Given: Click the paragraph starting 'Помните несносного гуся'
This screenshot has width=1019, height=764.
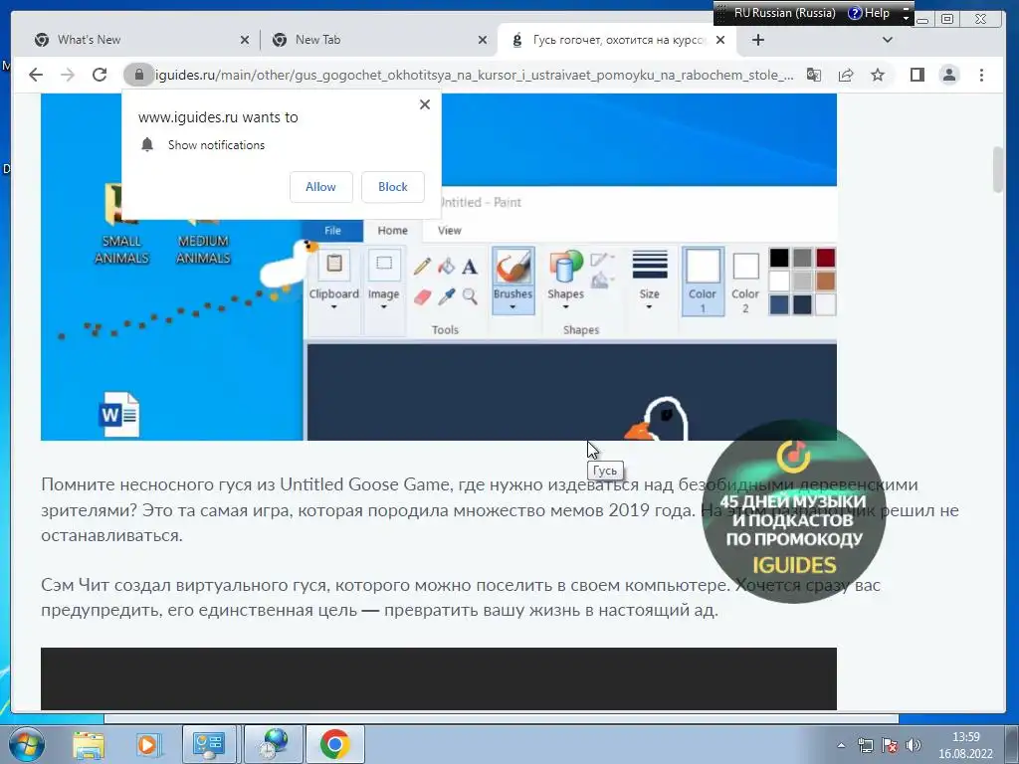Looking at the screenshot, I should pyautogui.click(x=500, y=510).
